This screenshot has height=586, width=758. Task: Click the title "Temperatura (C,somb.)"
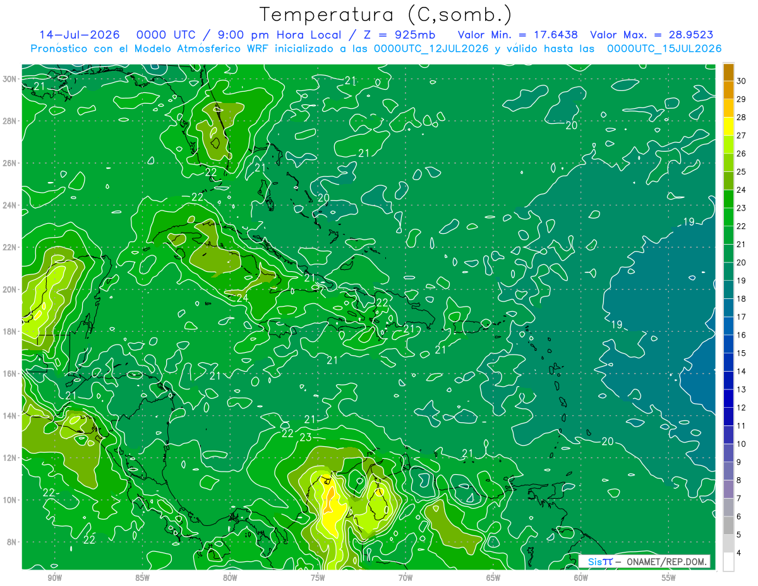385,15
